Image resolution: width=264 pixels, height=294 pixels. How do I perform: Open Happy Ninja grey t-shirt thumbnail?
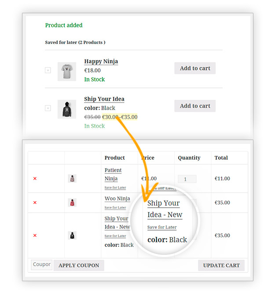pos(66,71)
